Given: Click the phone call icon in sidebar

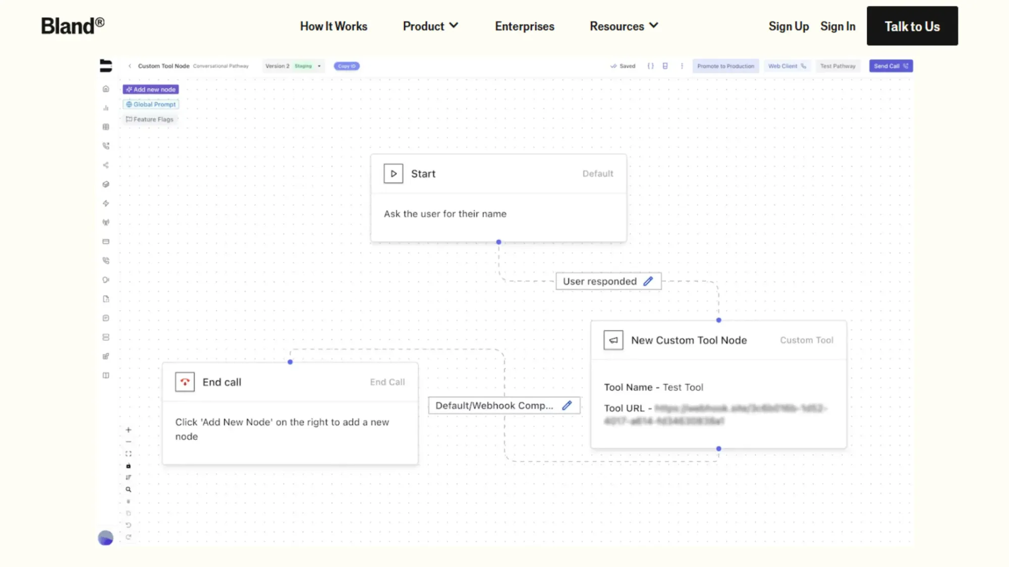Looking at the screenshot, I should point(106,146).
